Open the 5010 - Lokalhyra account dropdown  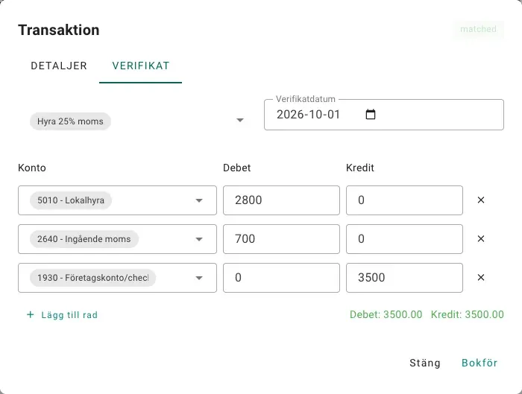[x=199, y=200]
